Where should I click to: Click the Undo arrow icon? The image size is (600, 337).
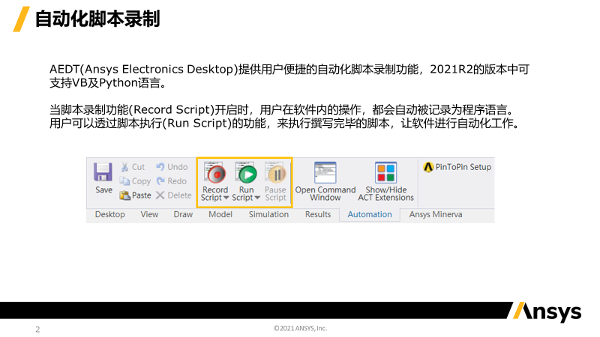pyautogui.click(x=160, y=166)
